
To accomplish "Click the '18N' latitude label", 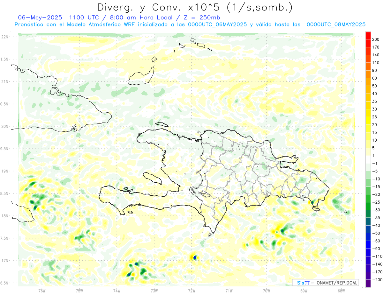I will pyautogui.click(x=5, y=216).
